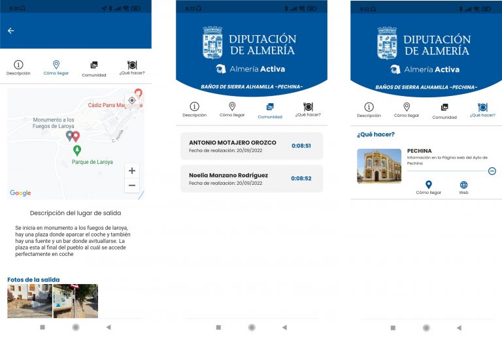This screenshot has height=337, width=502.
Task: Tap Cómo llegar pin icon under Pechina card
Action: pos(429,185)
